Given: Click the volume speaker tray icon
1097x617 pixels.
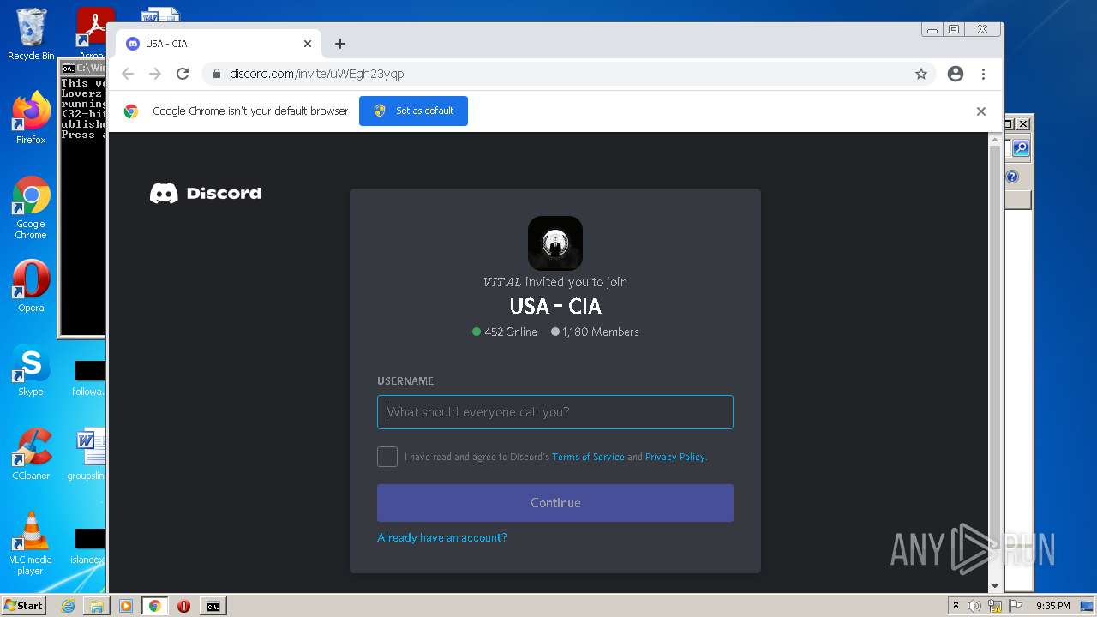Looking at the screenshot, I should click(974, 606).
